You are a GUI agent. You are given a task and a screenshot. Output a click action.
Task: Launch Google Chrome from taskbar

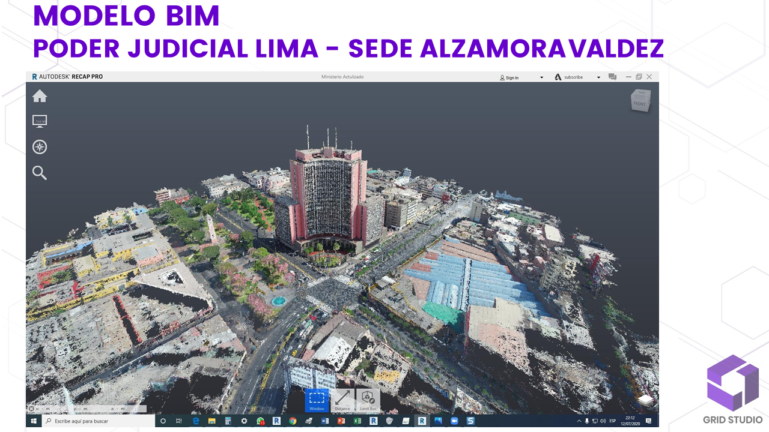click(293, 421)
